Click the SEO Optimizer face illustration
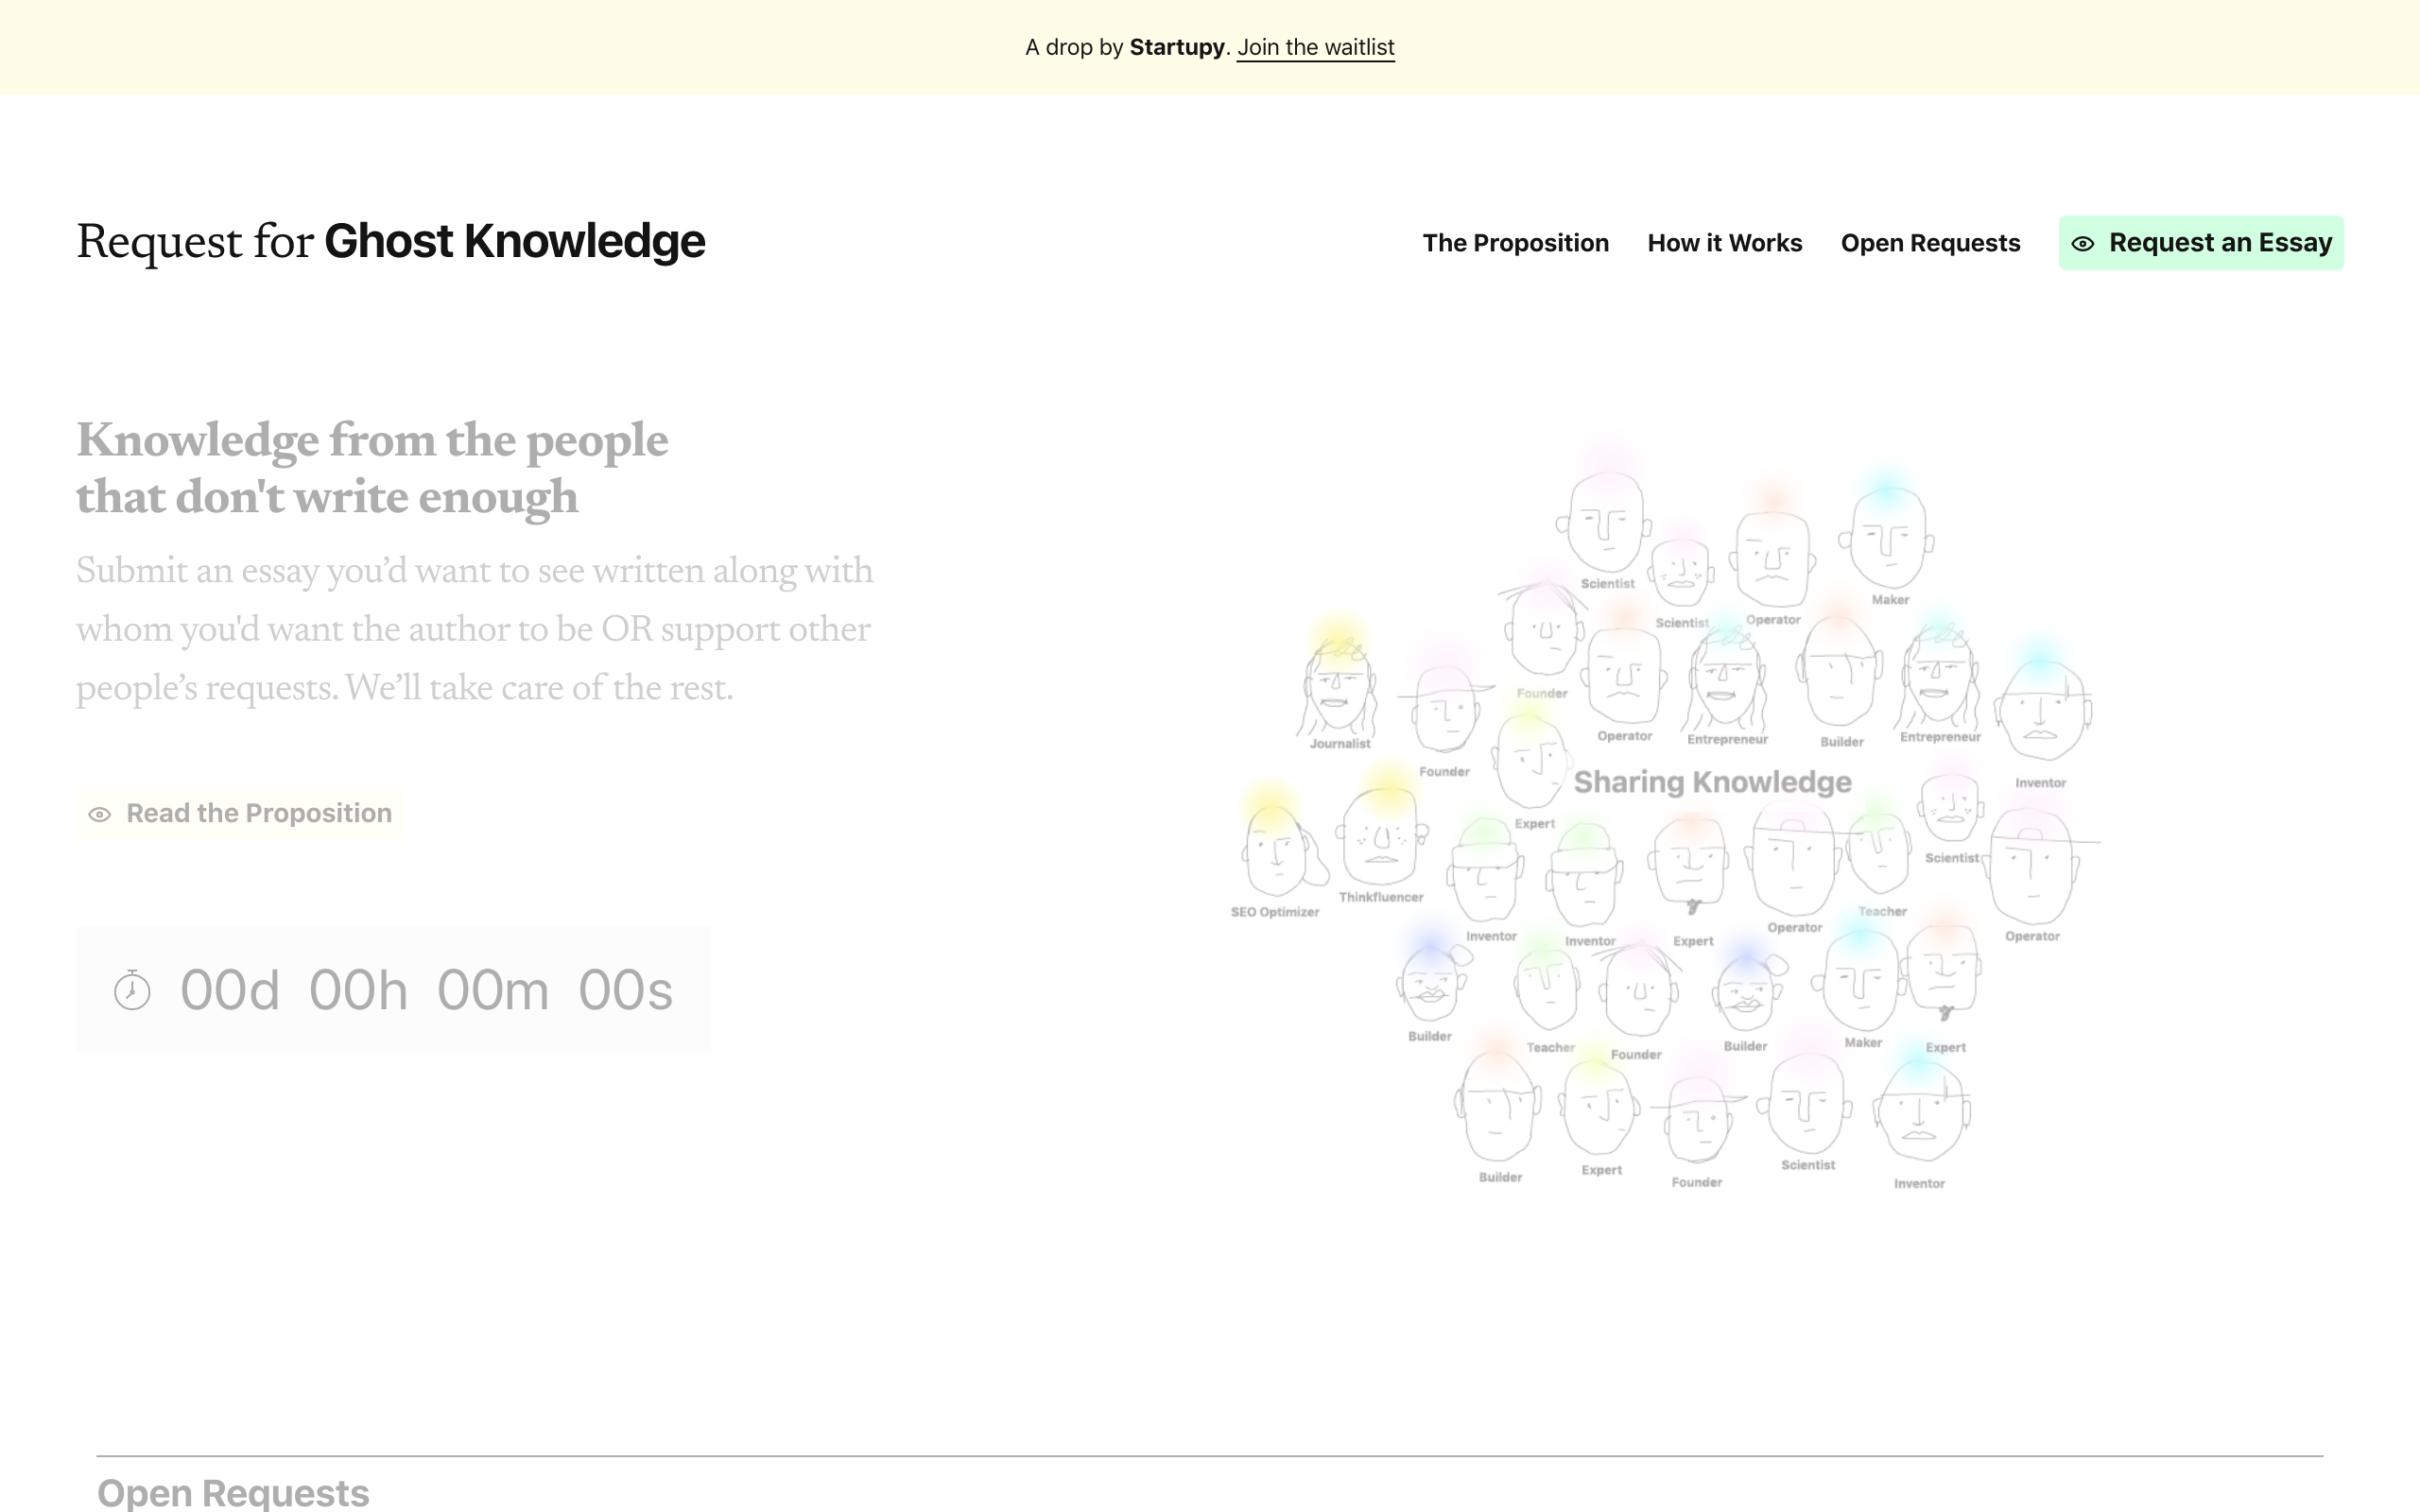2420x1512 pixels. [1274, 850]
